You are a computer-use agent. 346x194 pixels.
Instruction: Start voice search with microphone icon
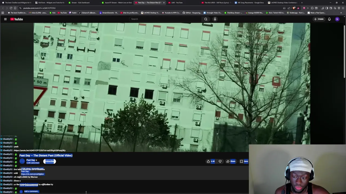[x=215, y=19]
